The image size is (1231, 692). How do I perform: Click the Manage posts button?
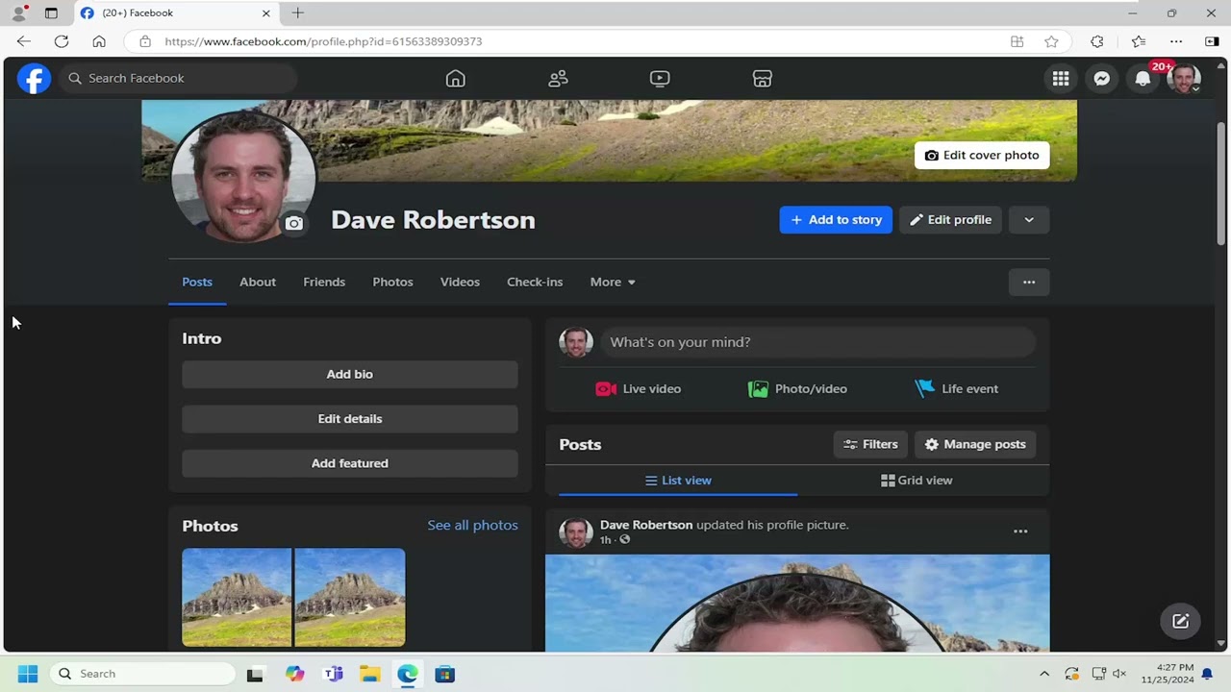(975, 444)
